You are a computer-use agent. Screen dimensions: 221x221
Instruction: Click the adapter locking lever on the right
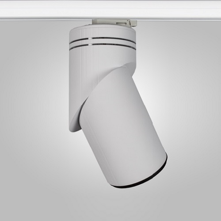pos(132,23)
